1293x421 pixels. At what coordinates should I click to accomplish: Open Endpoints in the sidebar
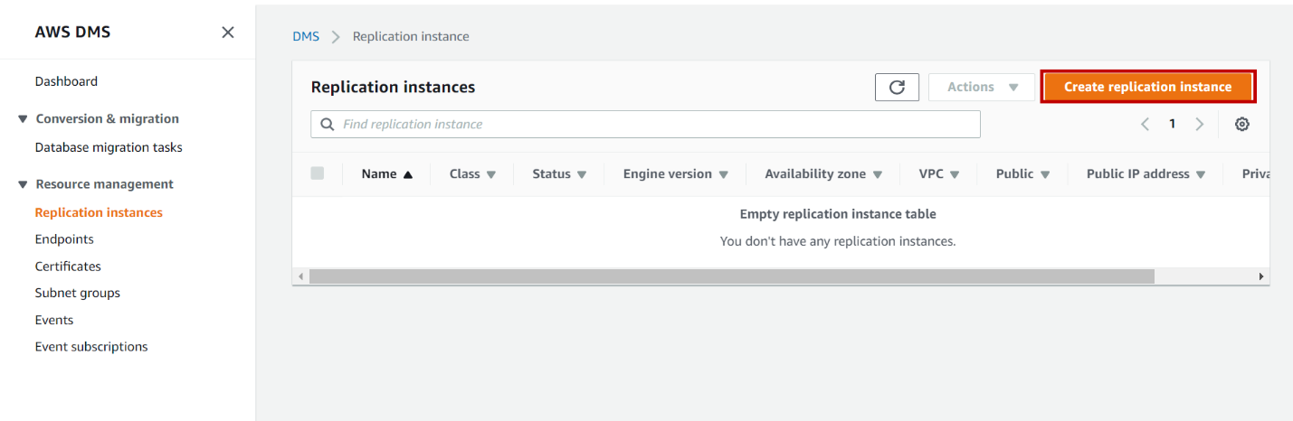click(x=64, y=239)
